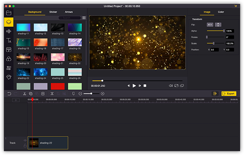The image size is (244, 155).
Task: Open the shopping cart icon
Action: coord(236,6)
